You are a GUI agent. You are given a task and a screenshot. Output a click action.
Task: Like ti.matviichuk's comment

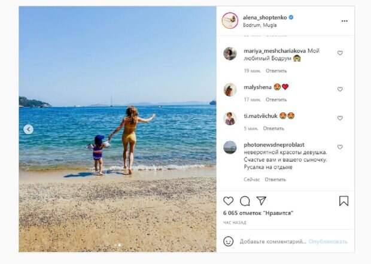[340, 118]
